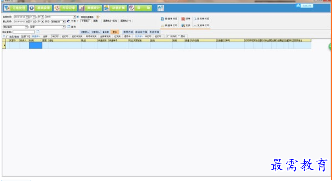Click the 订单录入 order entry button
332x181 pixels.
click(85, 32)
